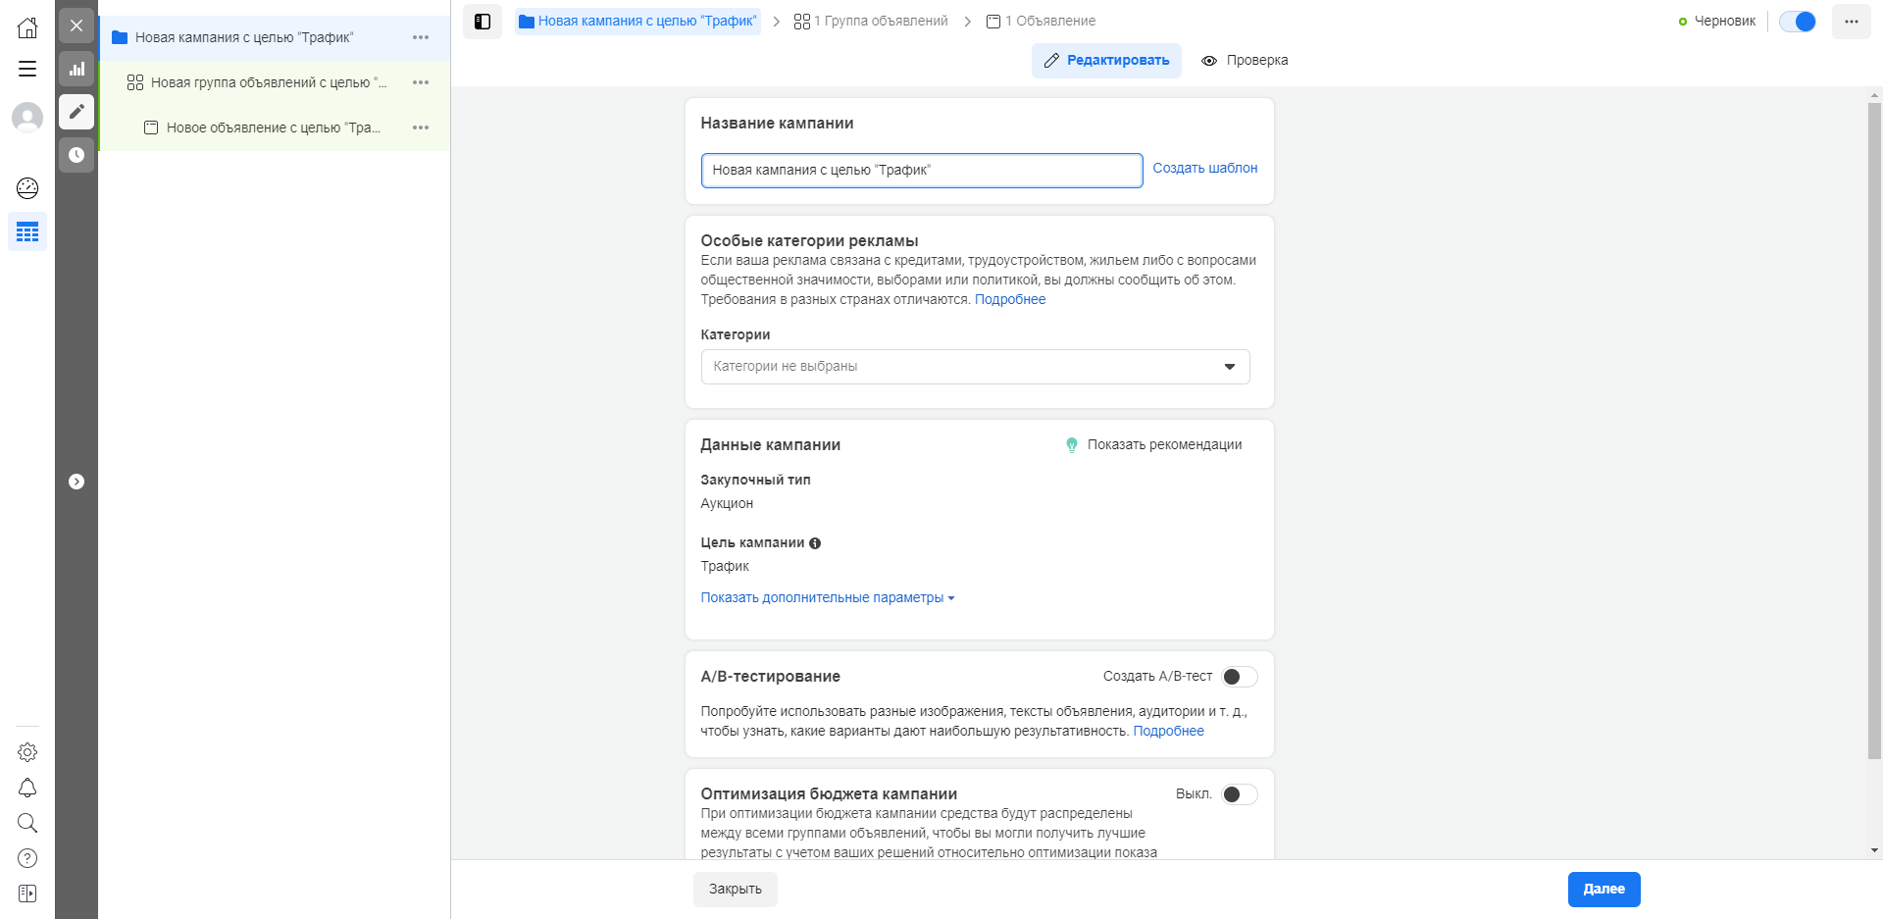The height and width of the screenshot is (919, 1883).
Task: Open the settings gear icon
Action: pos(27,752)
